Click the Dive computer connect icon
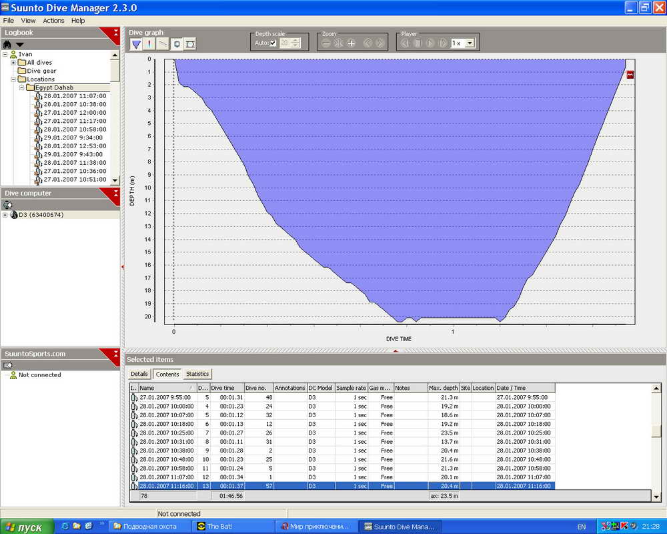Viewport: 667px width, 534px height. [7, 205]
